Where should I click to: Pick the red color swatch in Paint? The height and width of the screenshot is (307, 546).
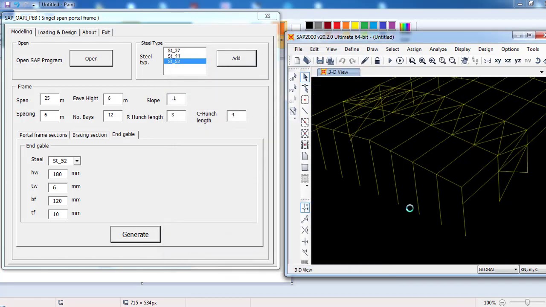(x=337, y=26)
